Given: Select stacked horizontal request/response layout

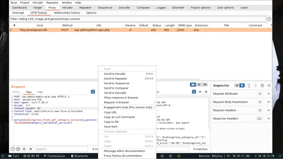Looking at the screenshot, I should 199,84.
